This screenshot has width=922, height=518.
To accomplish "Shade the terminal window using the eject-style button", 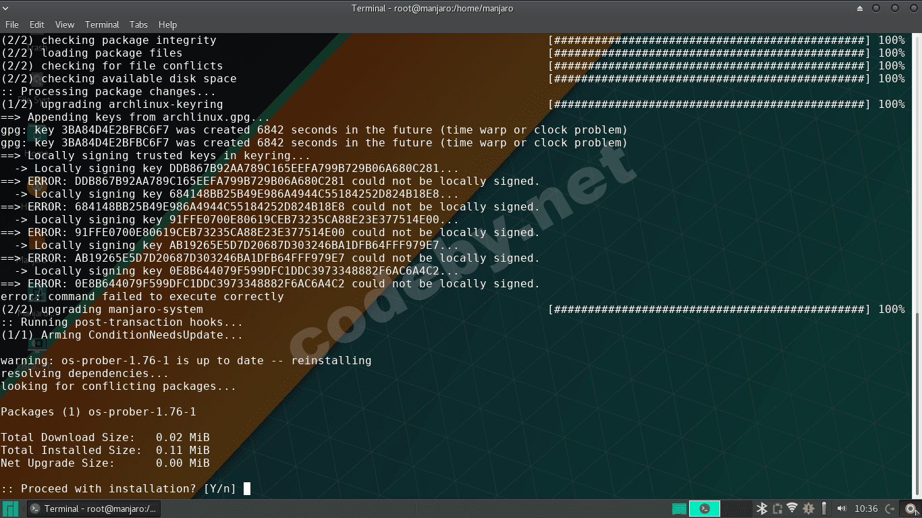I will tap(860, 8).
